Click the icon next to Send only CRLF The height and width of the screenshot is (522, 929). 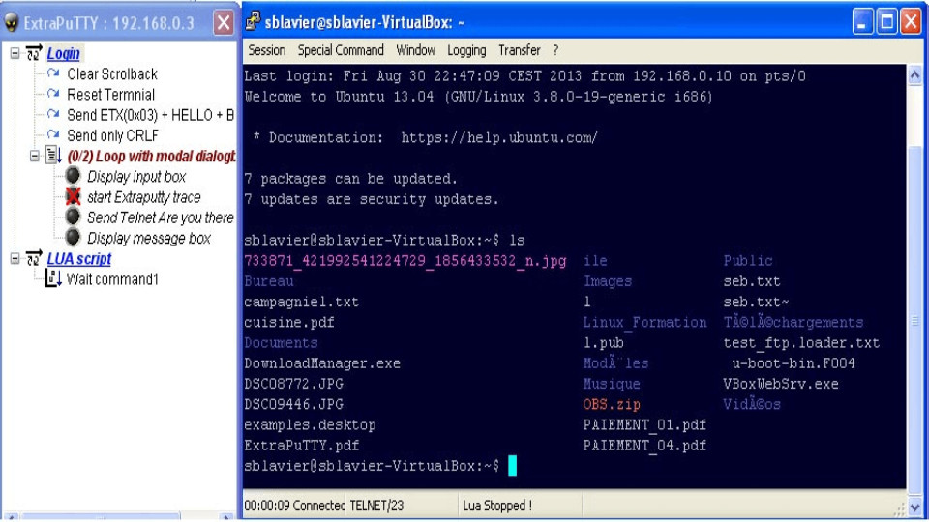click(53, 134)
